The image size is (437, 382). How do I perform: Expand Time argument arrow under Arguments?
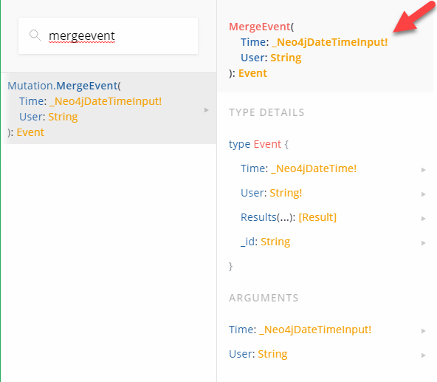click(424, 331)
